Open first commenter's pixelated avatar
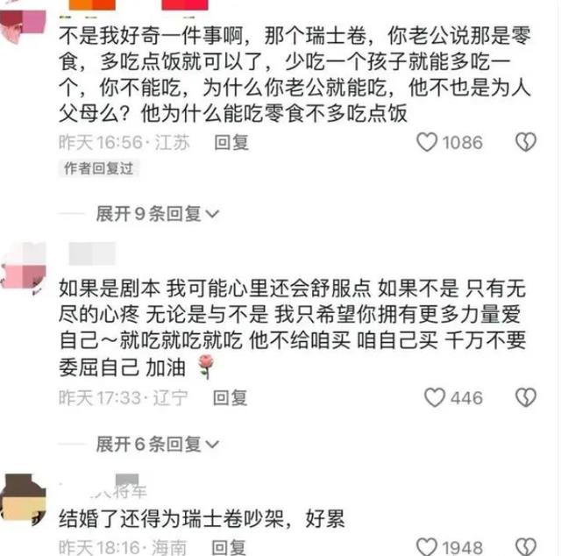Viewport: 561px width, 556px height. tap(23, 27)
